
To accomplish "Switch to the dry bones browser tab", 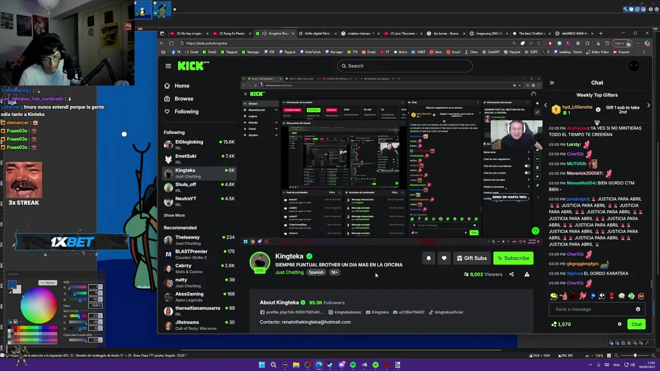I will 447,33.
